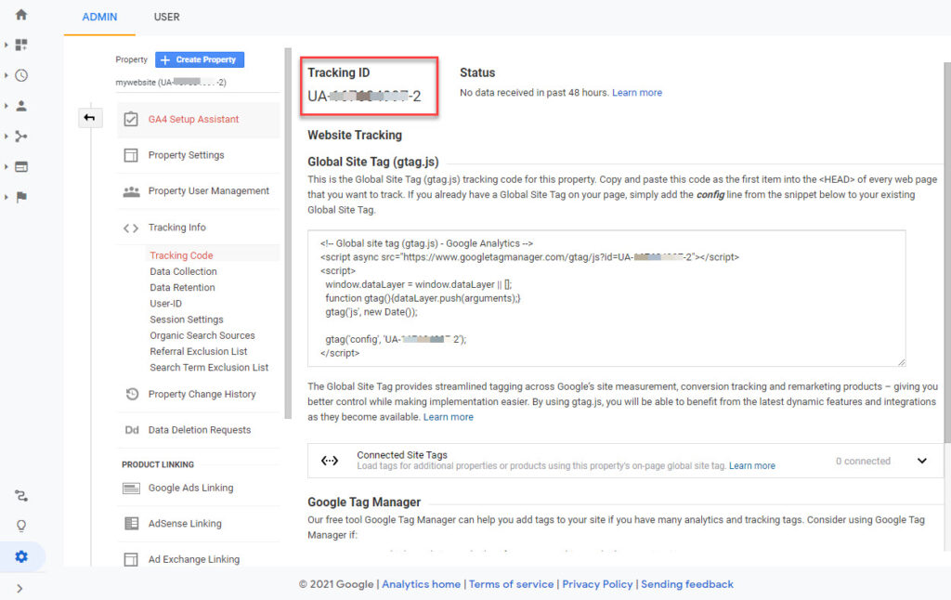951x600 pixels.
Task: Click the Behavior reports icon
Action: tap(21, 165)
